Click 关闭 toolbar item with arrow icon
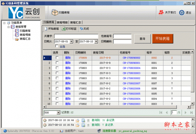 (x=84, y=29)
